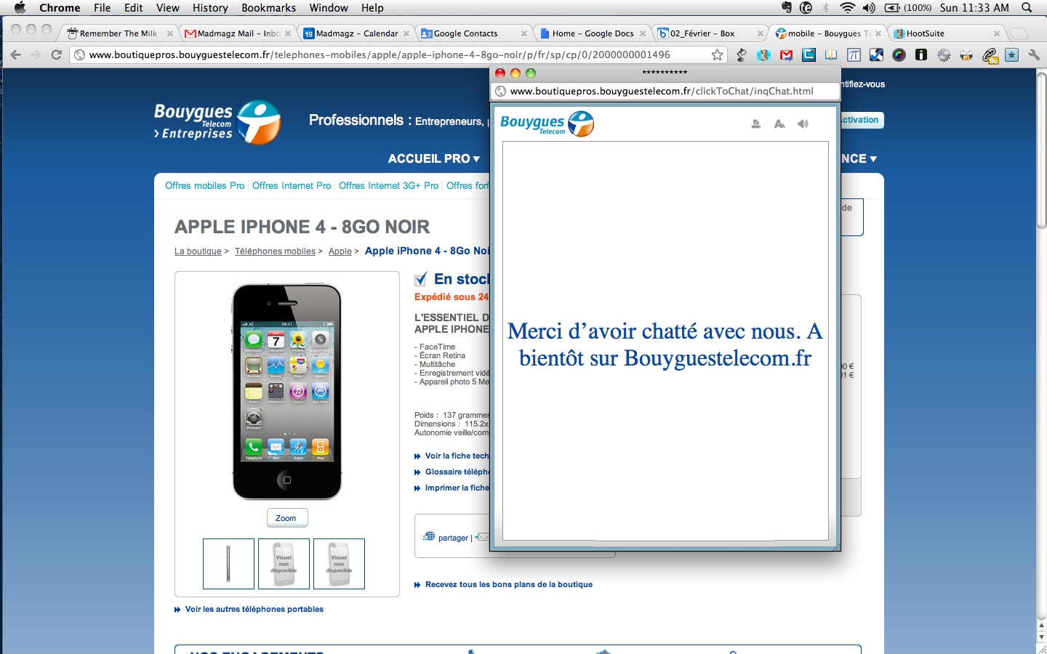
Task: Open the History menu in the menu bar
Action: tap(210, 8)
